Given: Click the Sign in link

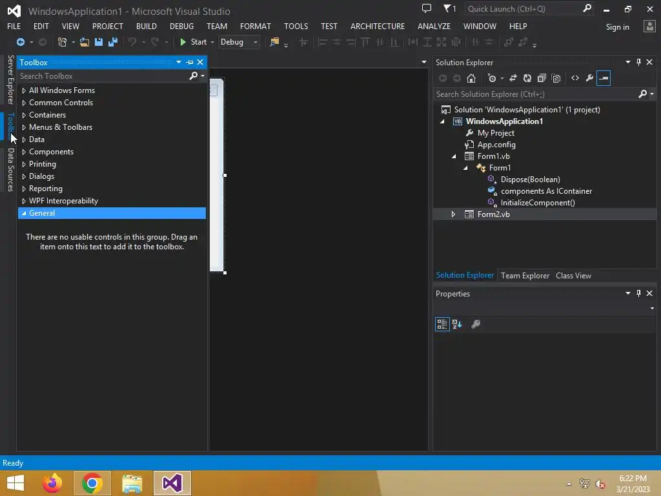Looking at the screenshot, I should tap(617, 27).
